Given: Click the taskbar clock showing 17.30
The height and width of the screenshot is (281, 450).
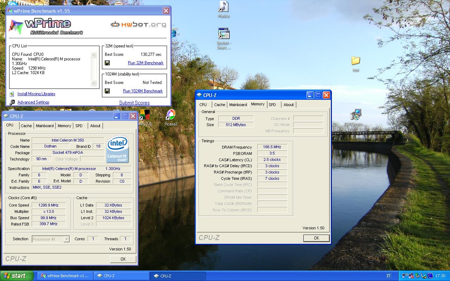Looking at the screenshot, I should pyautogui.click(x=440, y=276).
